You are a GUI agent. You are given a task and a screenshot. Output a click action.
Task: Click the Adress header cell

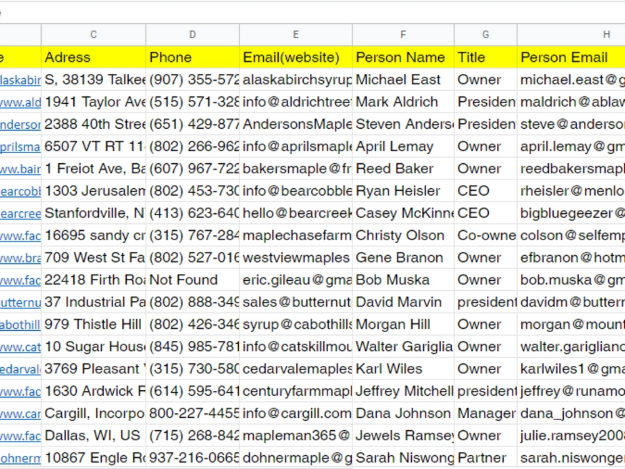click(x=93, y=58)
